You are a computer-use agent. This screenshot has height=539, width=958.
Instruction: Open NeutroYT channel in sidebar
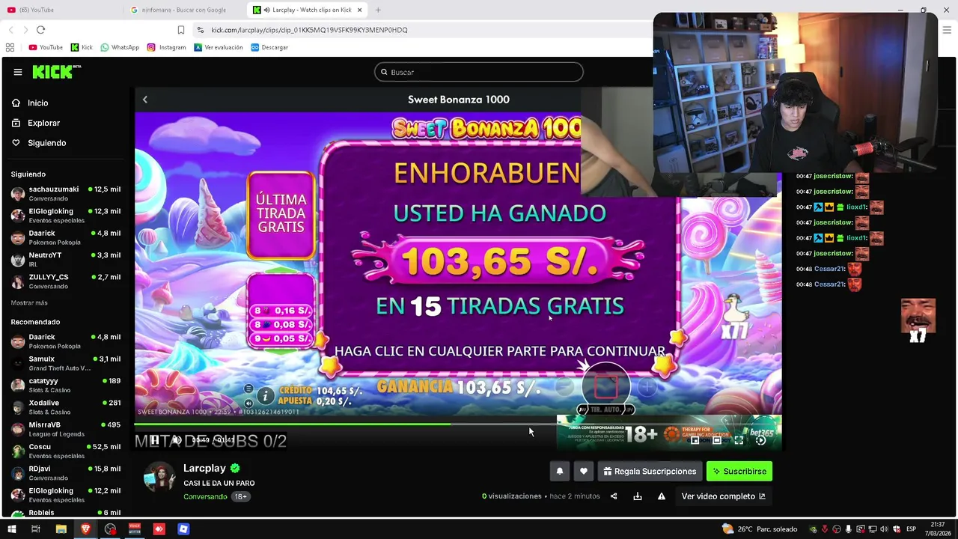click(66, 259)
